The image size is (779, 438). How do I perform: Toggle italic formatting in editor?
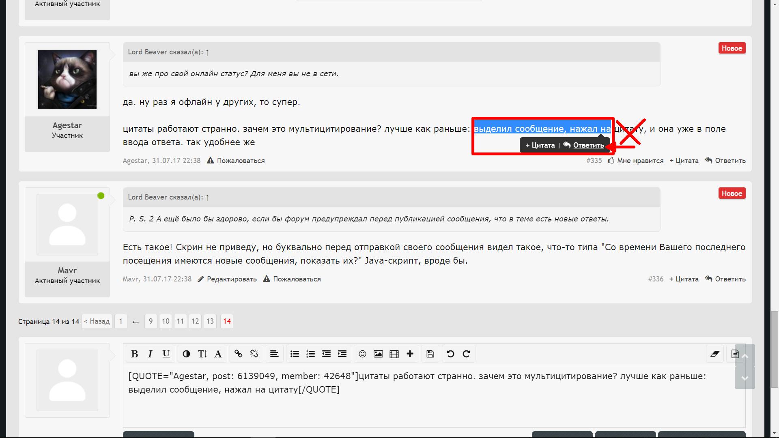pos(150,354)
